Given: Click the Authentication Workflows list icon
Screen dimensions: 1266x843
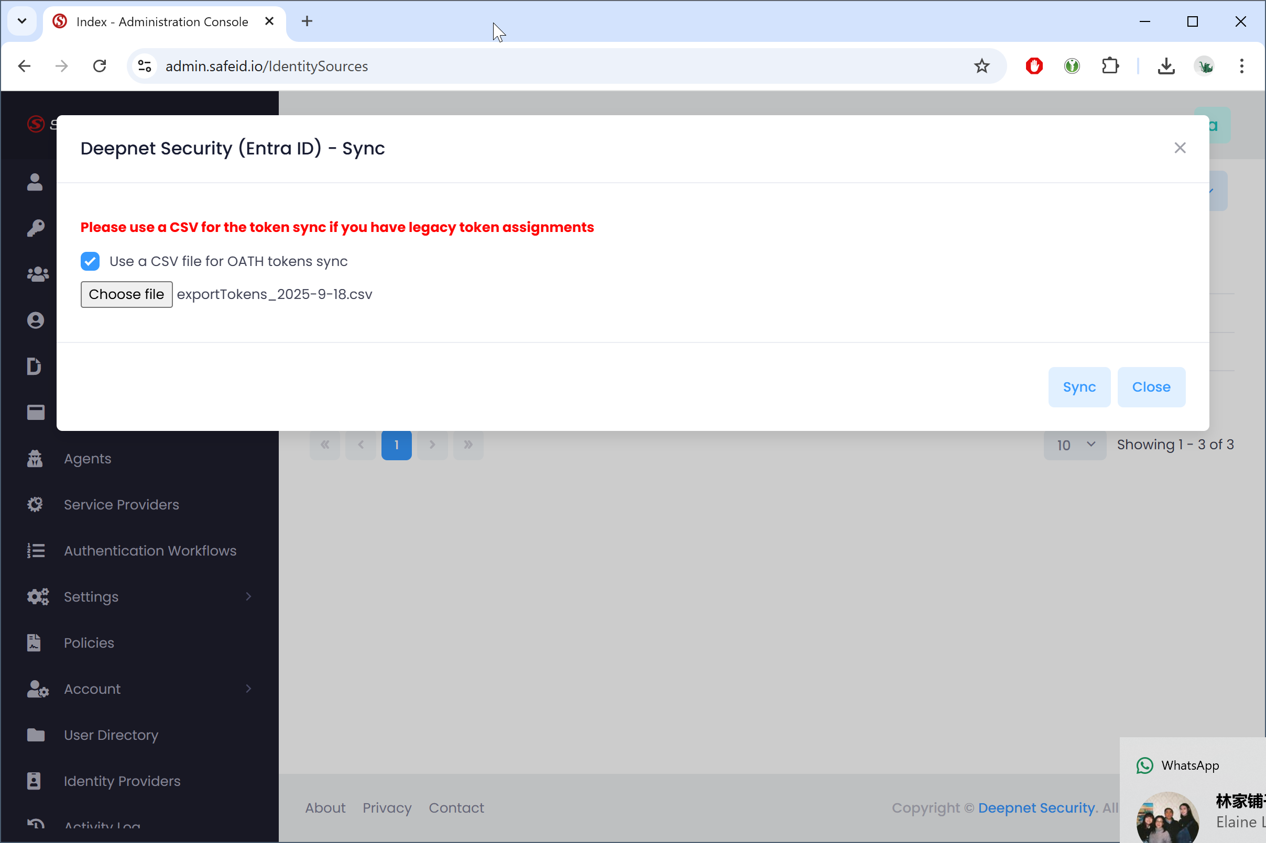Looking at the screenshot, I should (x=36, y=550).
